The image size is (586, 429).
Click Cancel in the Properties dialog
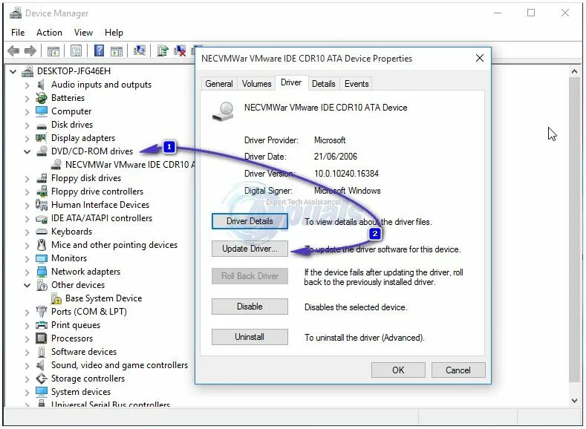(x=458, y=370)
